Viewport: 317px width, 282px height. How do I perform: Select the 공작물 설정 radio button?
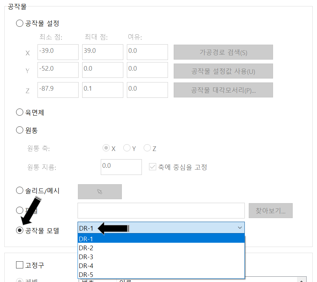coord(20,23)
